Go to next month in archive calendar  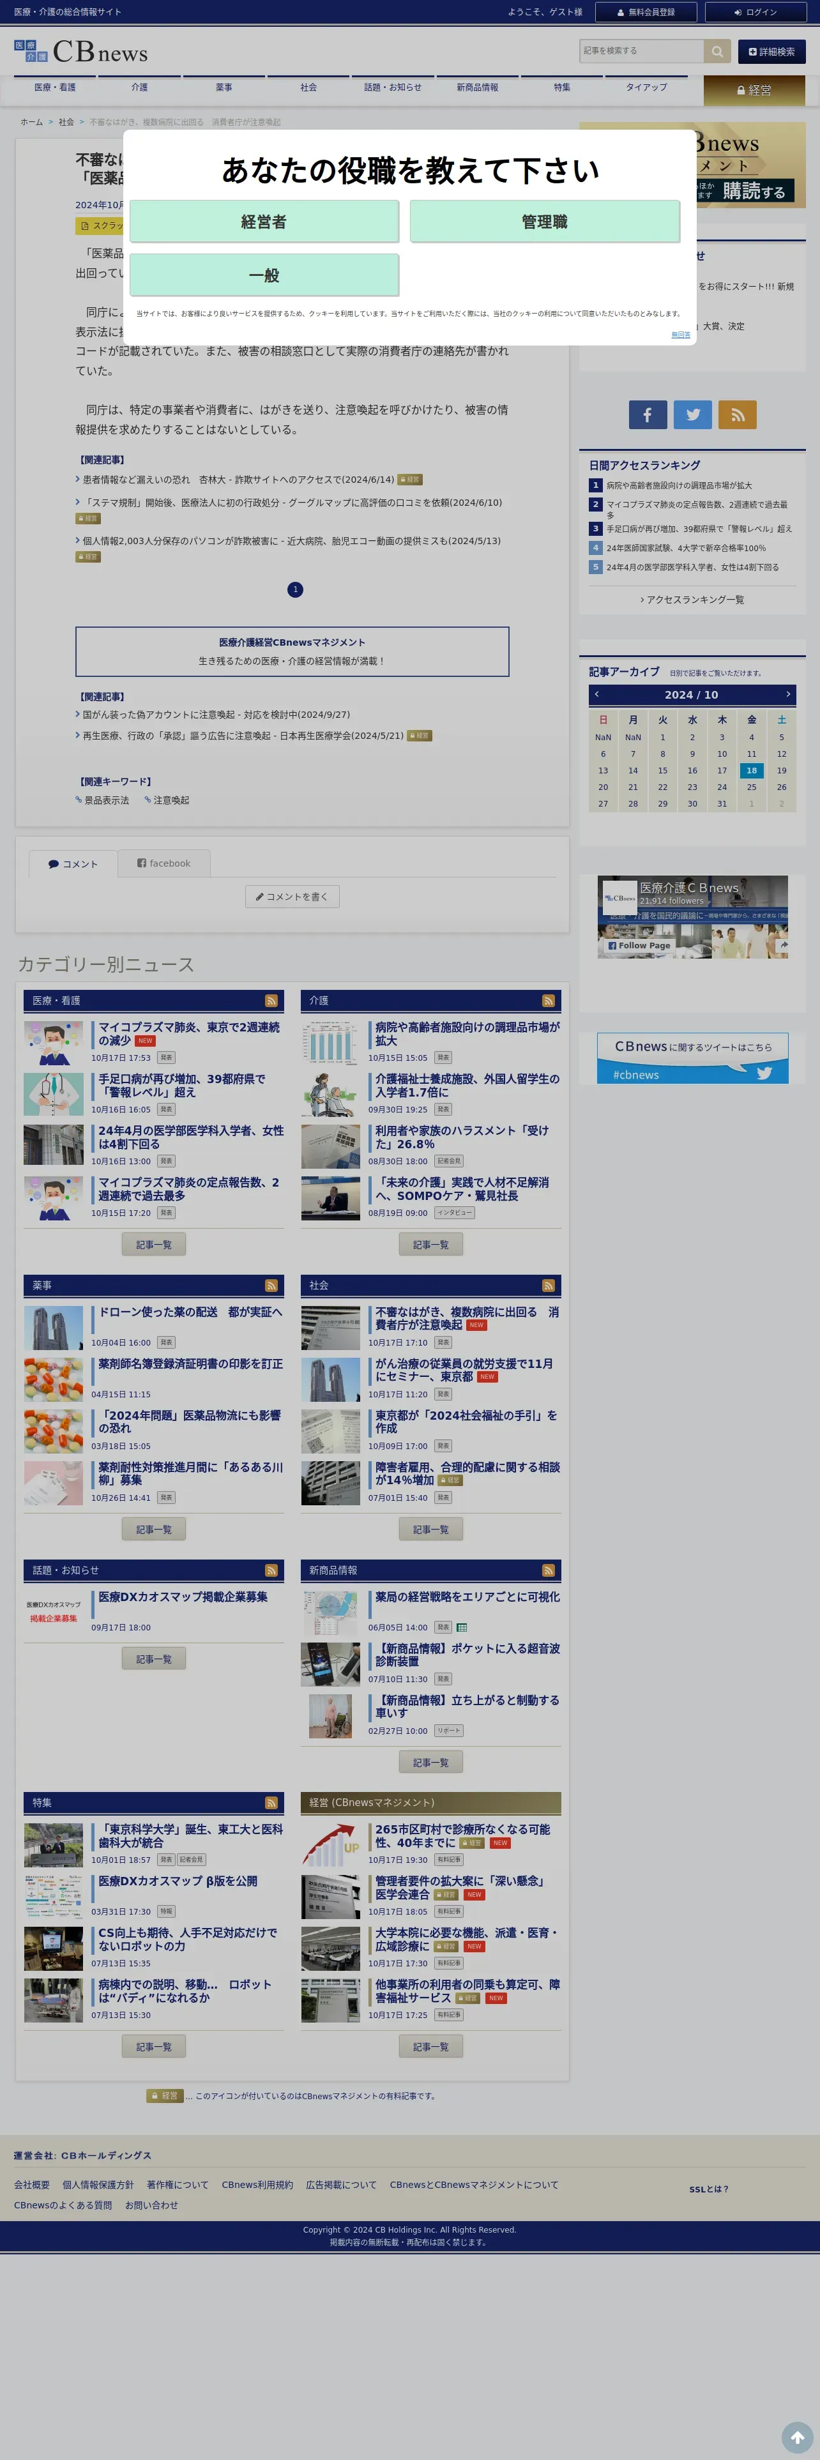(787, 694)
